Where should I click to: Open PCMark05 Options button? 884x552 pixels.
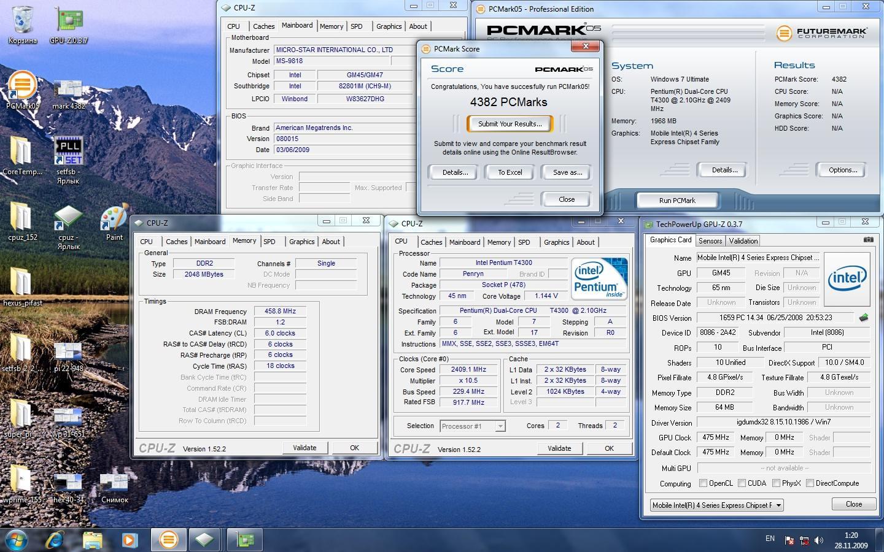(842, 170)
